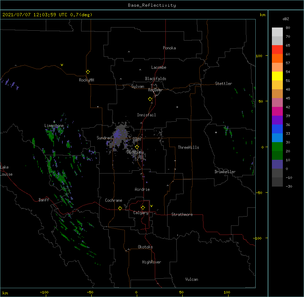
Task: Pick the yellow 51-54 dBZ legend band
Action: point(277,76)
